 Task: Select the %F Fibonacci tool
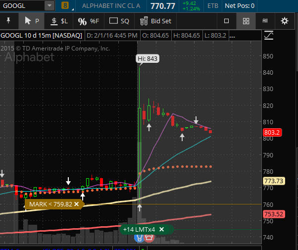point(89,21)
